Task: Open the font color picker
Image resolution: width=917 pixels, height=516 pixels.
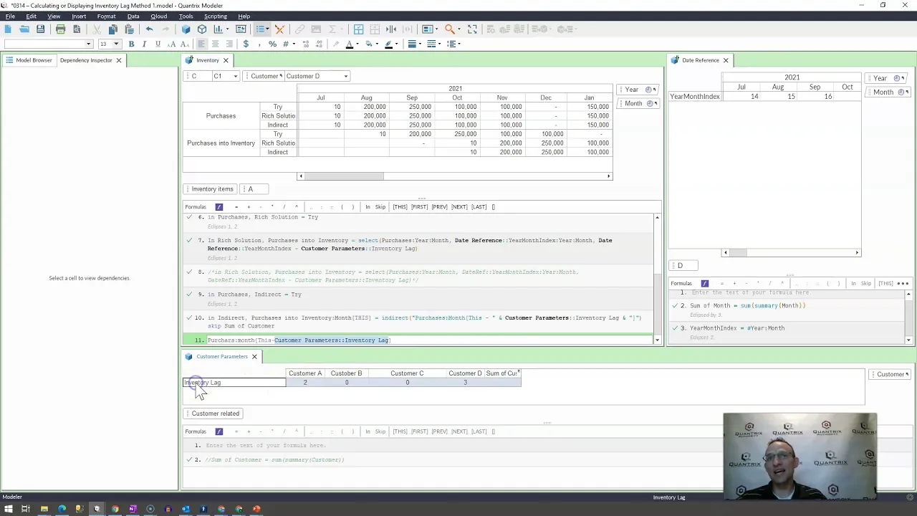Action: coord(351,44)
